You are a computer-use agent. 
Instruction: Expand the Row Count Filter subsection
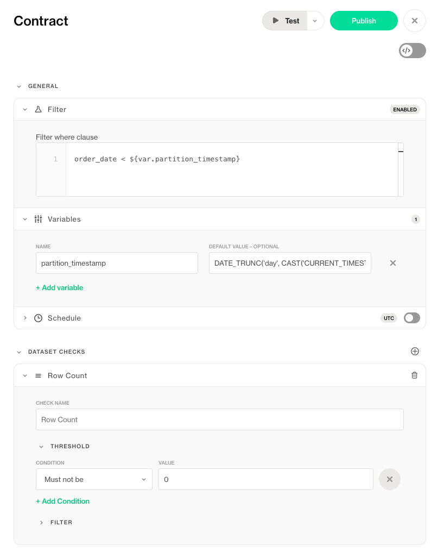pyautogui.click(x=41, y=523)
